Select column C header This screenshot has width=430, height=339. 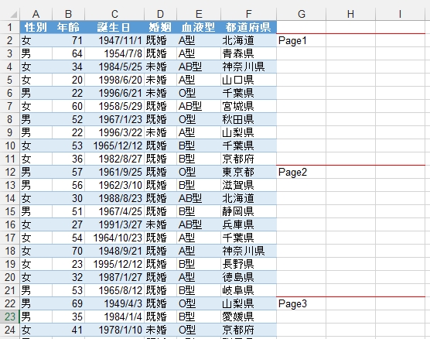pos(114,14)
